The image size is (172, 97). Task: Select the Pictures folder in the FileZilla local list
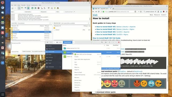(x=31, y=38)
